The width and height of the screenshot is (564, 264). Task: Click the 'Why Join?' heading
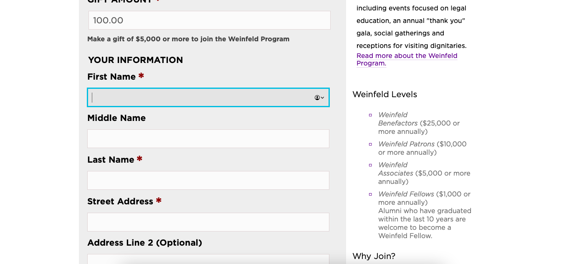[x=374, y=256]
